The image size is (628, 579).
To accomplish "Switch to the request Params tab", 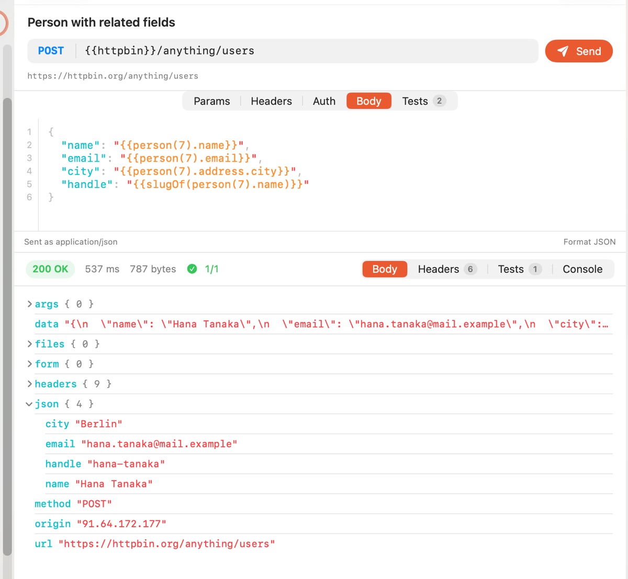I will tap(212, 101).
